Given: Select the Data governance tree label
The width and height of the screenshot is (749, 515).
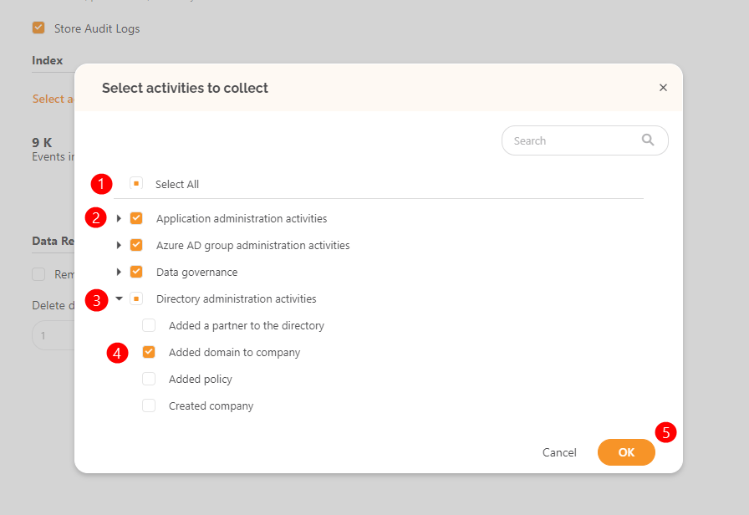Looking at the screenshot, I should coord(196,273).
